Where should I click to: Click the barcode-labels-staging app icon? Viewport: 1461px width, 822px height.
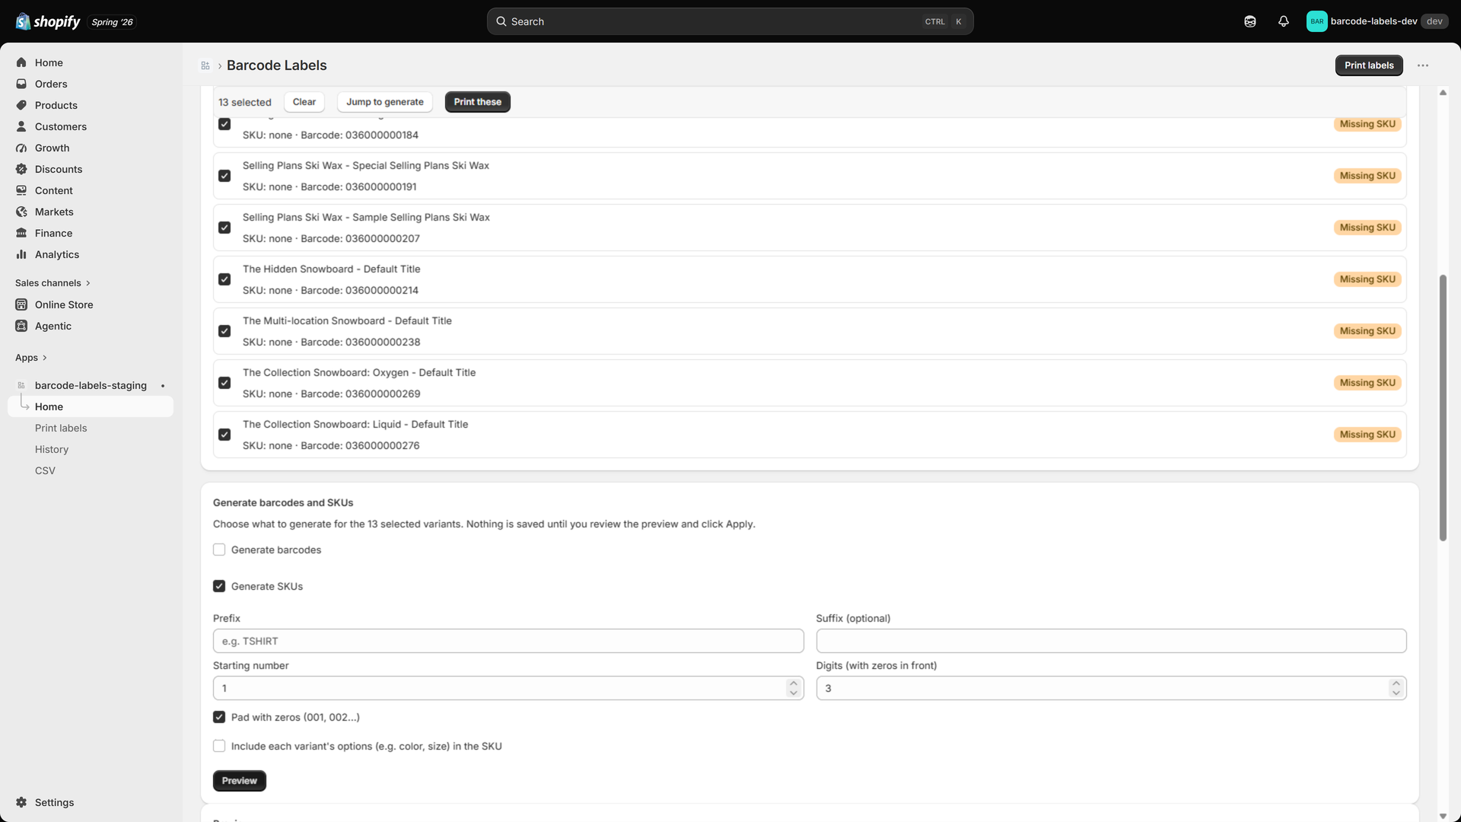point(21,385)
